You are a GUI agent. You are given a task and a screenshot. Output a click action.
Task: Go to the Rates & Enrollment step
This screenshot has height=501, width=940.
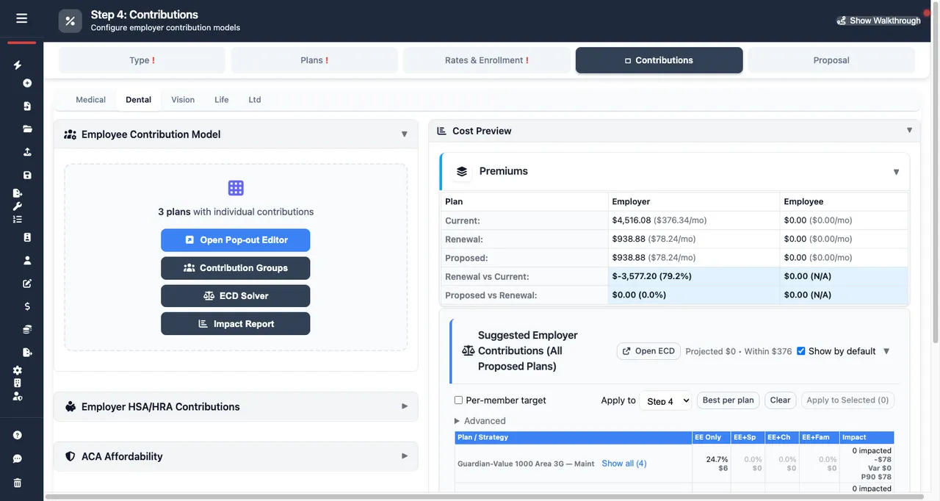(x=486, y=60)
